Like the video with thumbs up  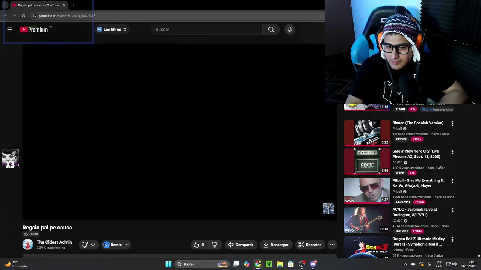click(199, 244)
